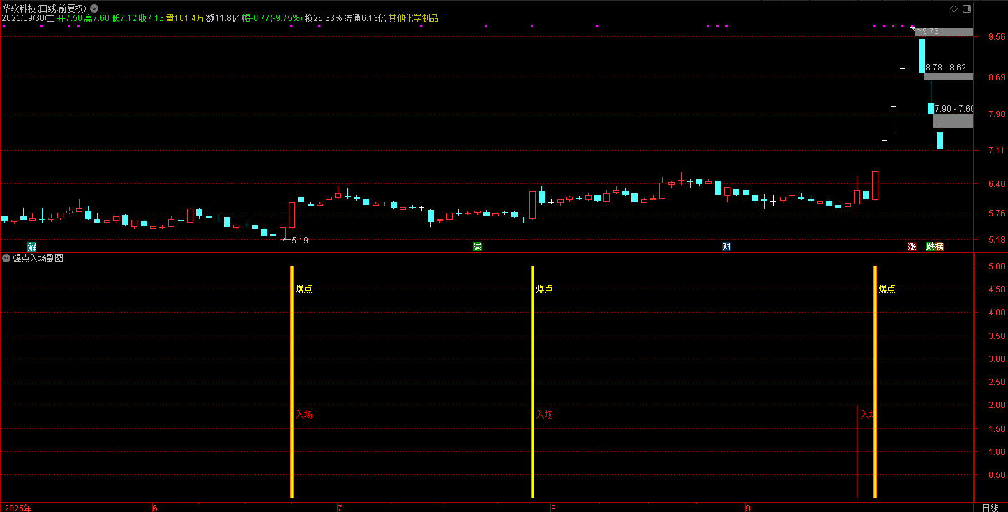The image size is (1008, 512).
Task: Click the 解 event marker icon
Action: (31, 247)
